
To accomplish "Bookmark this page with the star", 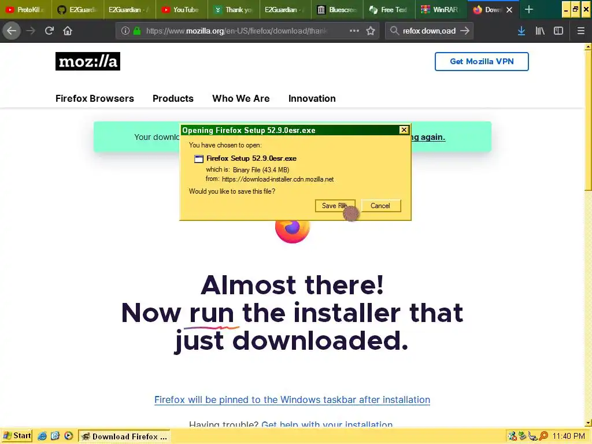I will (371, 31).
